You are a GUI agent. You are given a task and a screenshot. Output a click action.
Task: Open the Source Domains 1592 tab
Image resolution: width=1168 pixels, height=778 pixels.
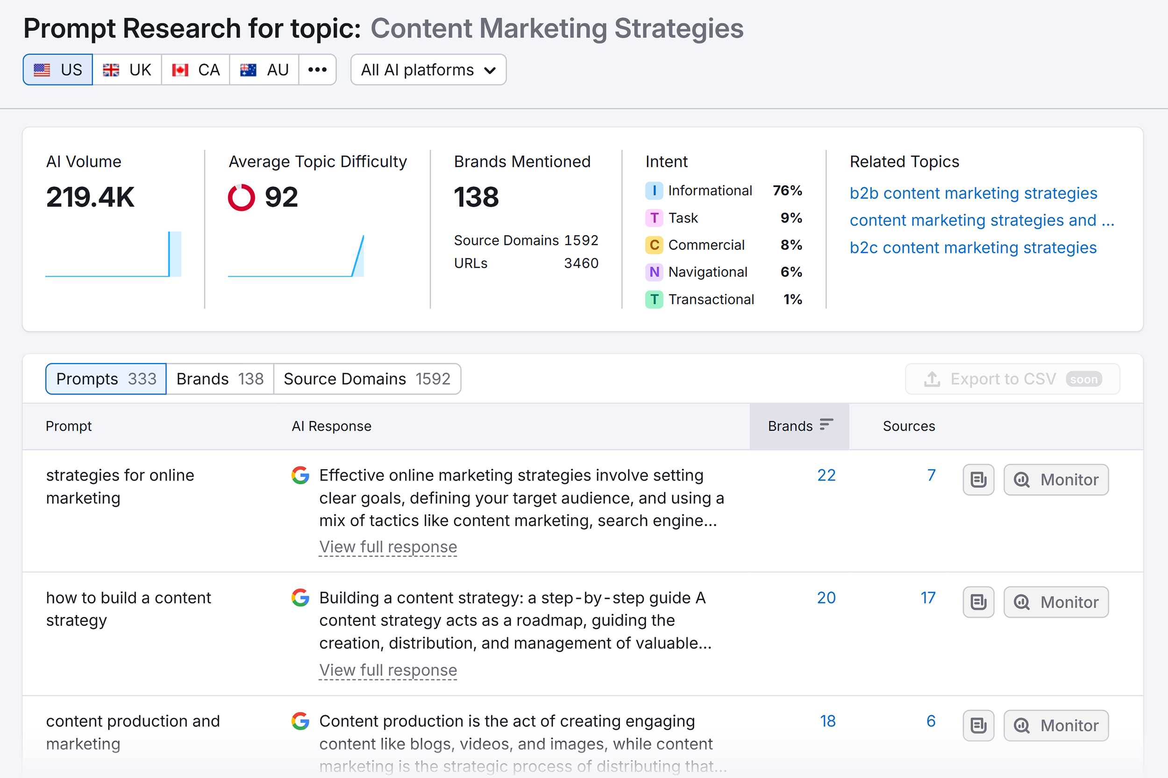[x=367, y=378]
